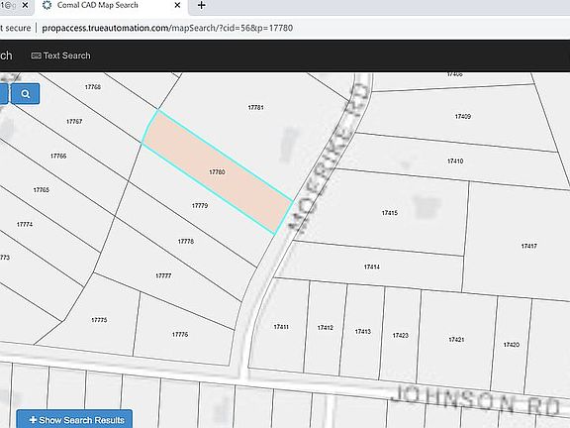Click parcel 17415 east of Moerike Rd
The image size is (570, 428).
coord(389,213)
